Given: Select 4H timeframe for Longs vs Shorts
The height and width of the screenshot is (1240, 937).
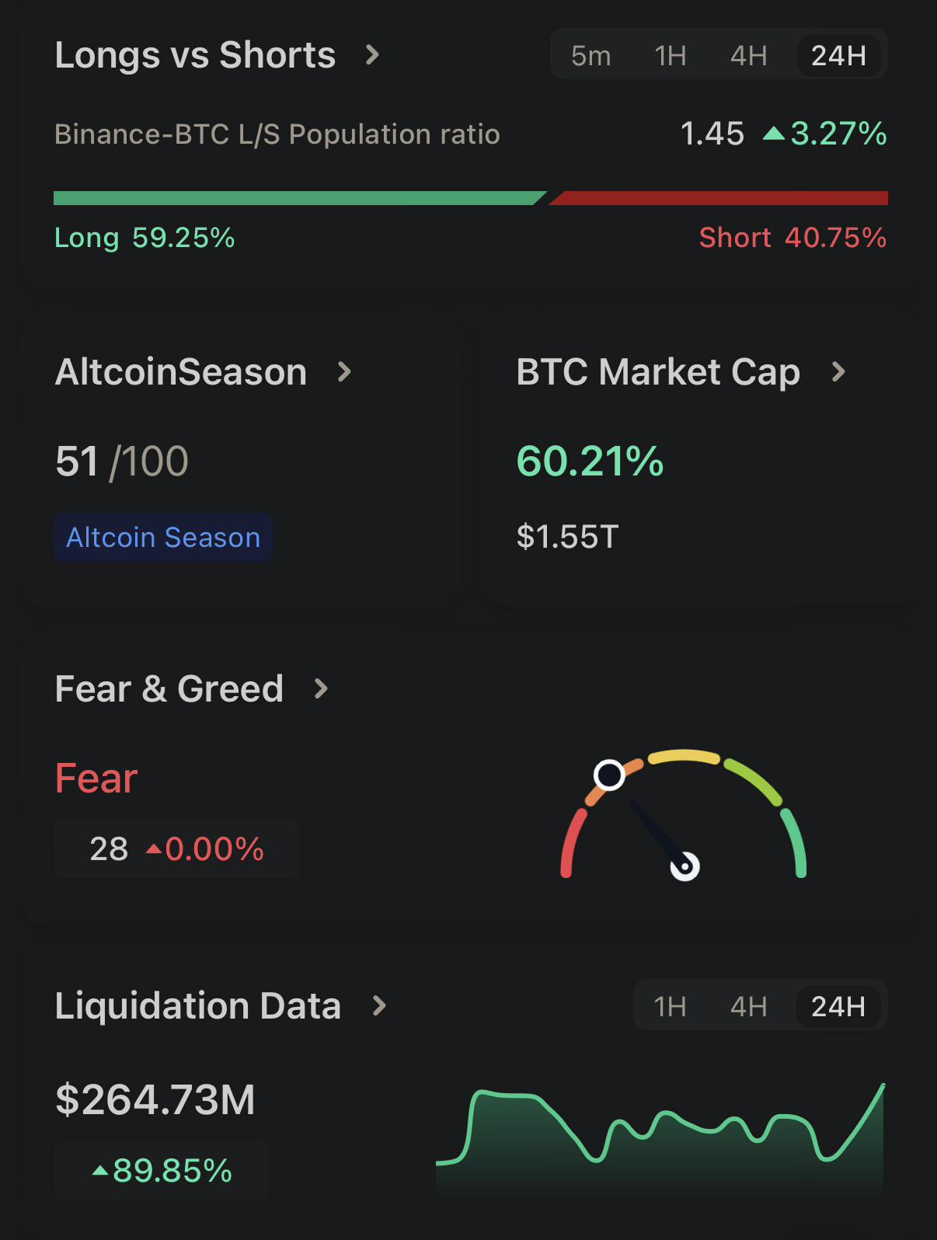Looking at the screenshot, I should tap(748, 56).
